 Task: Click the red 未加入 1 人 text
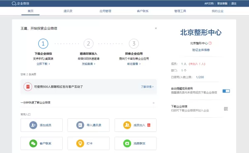pyautogui.click(x=197, y=64)
